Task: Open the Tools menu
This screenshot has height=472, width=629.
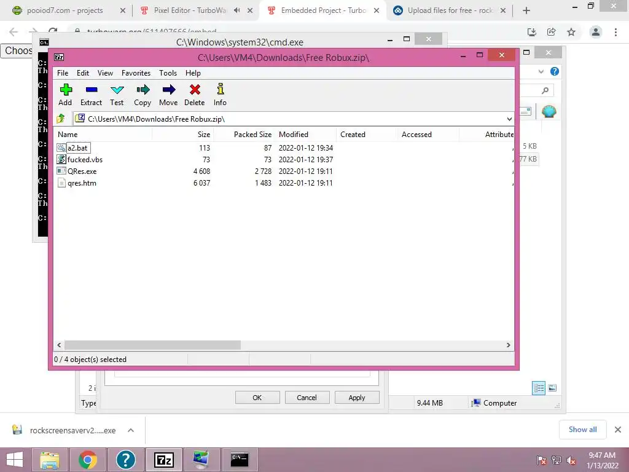Action: (168, 73)
